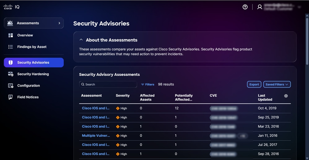
Task: Click High severity icon in Jul 26, 2017 row
Action: [x=118, y=145]
